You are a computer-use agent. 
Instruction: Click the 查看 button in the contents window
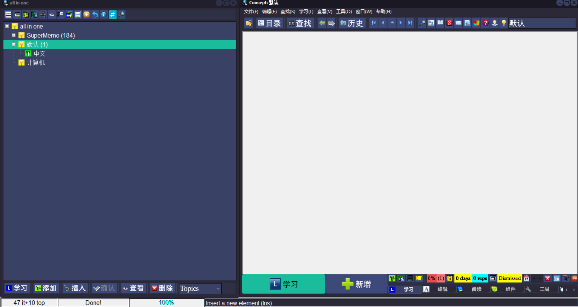pyautogui.click(x=133, y=288)
